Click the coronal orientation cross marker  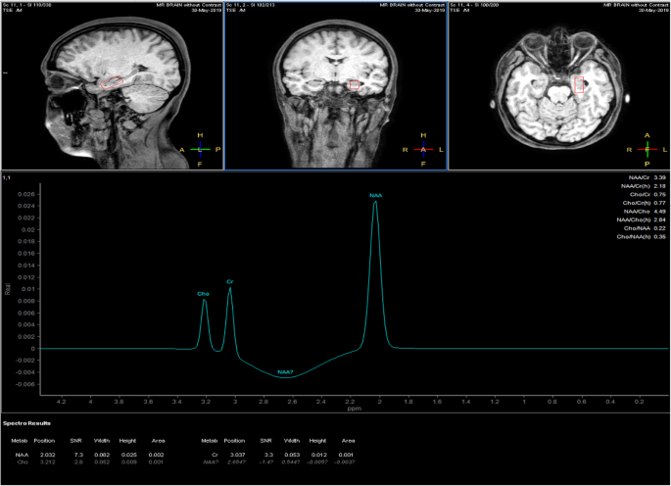[423, 149]
